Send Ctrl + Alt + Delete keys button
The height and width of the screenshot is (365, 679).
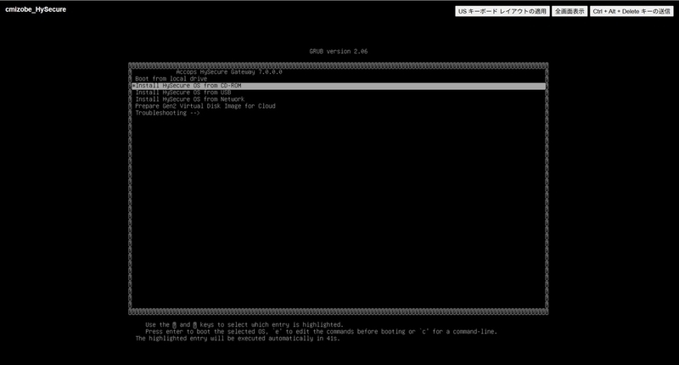631,11
